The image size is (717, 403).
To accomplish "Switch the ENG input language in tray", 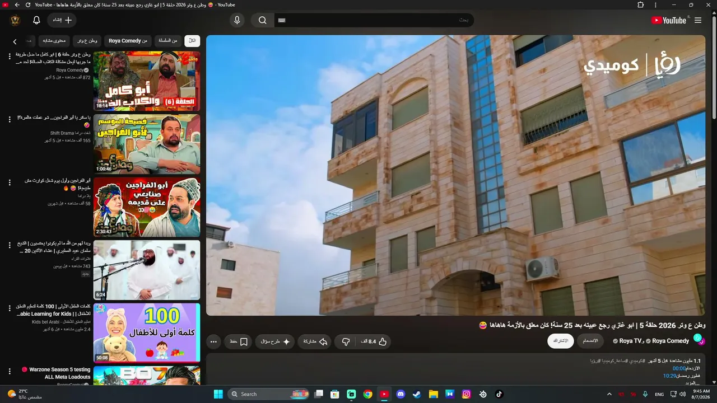I will pyautogui.click(x=659, y=394).
